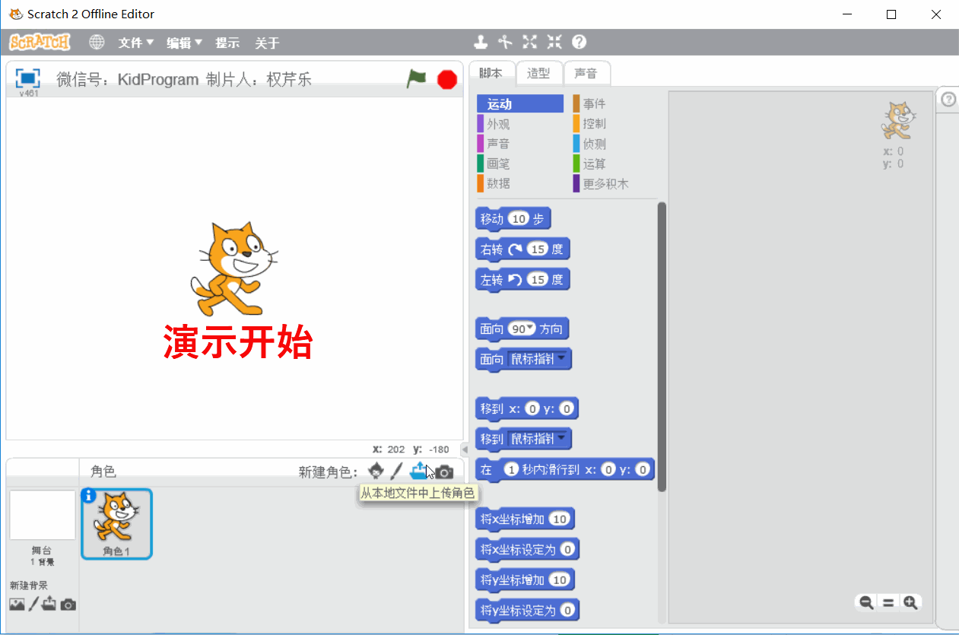Viewport: 959px width, 635px height.
Task: Select the 运动 block category
Action: (x=520, y=103)
